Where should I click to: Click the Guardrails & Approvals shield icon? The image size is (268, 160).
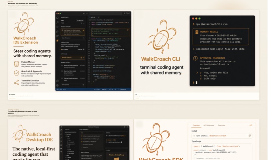[16, 73]
